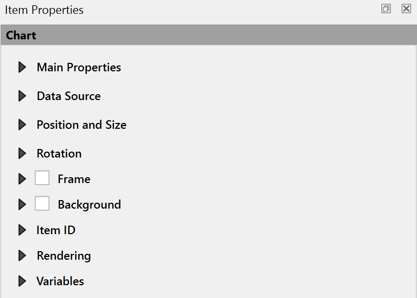This screenshot has width=417, height=298.
Task: Expand the Main Properties section arrow
Action: [x=22, y=68]
